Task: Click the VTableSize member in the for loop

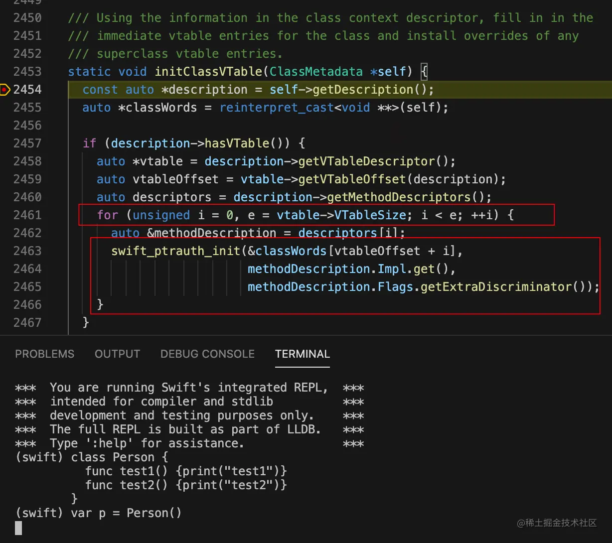Action: click(x=369, y=215)
